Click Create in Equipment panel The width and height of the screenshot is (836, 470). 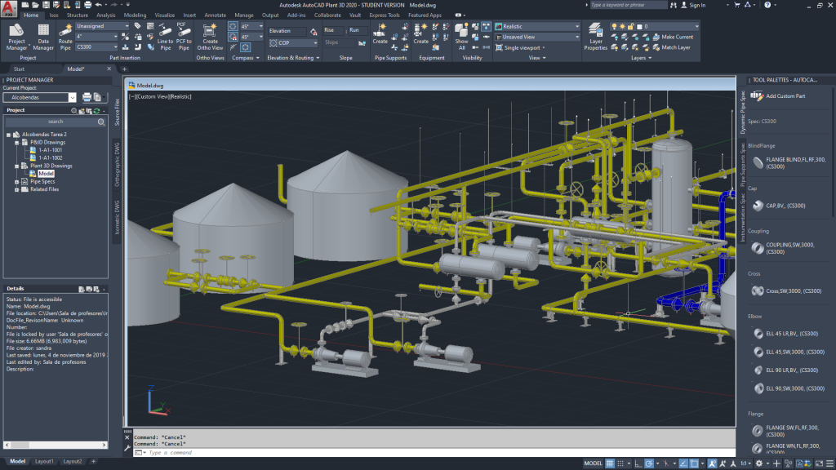click(420, 33)
